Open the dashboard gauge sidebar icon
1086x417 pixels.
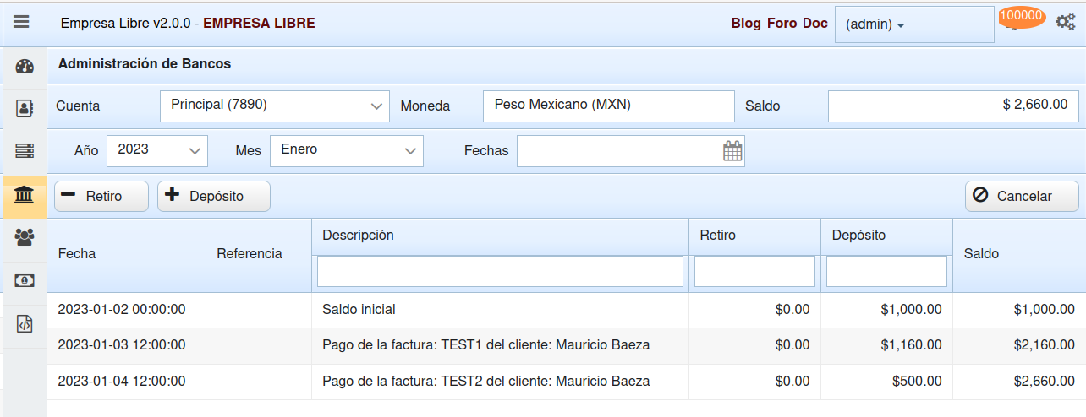tap(25, 67)
